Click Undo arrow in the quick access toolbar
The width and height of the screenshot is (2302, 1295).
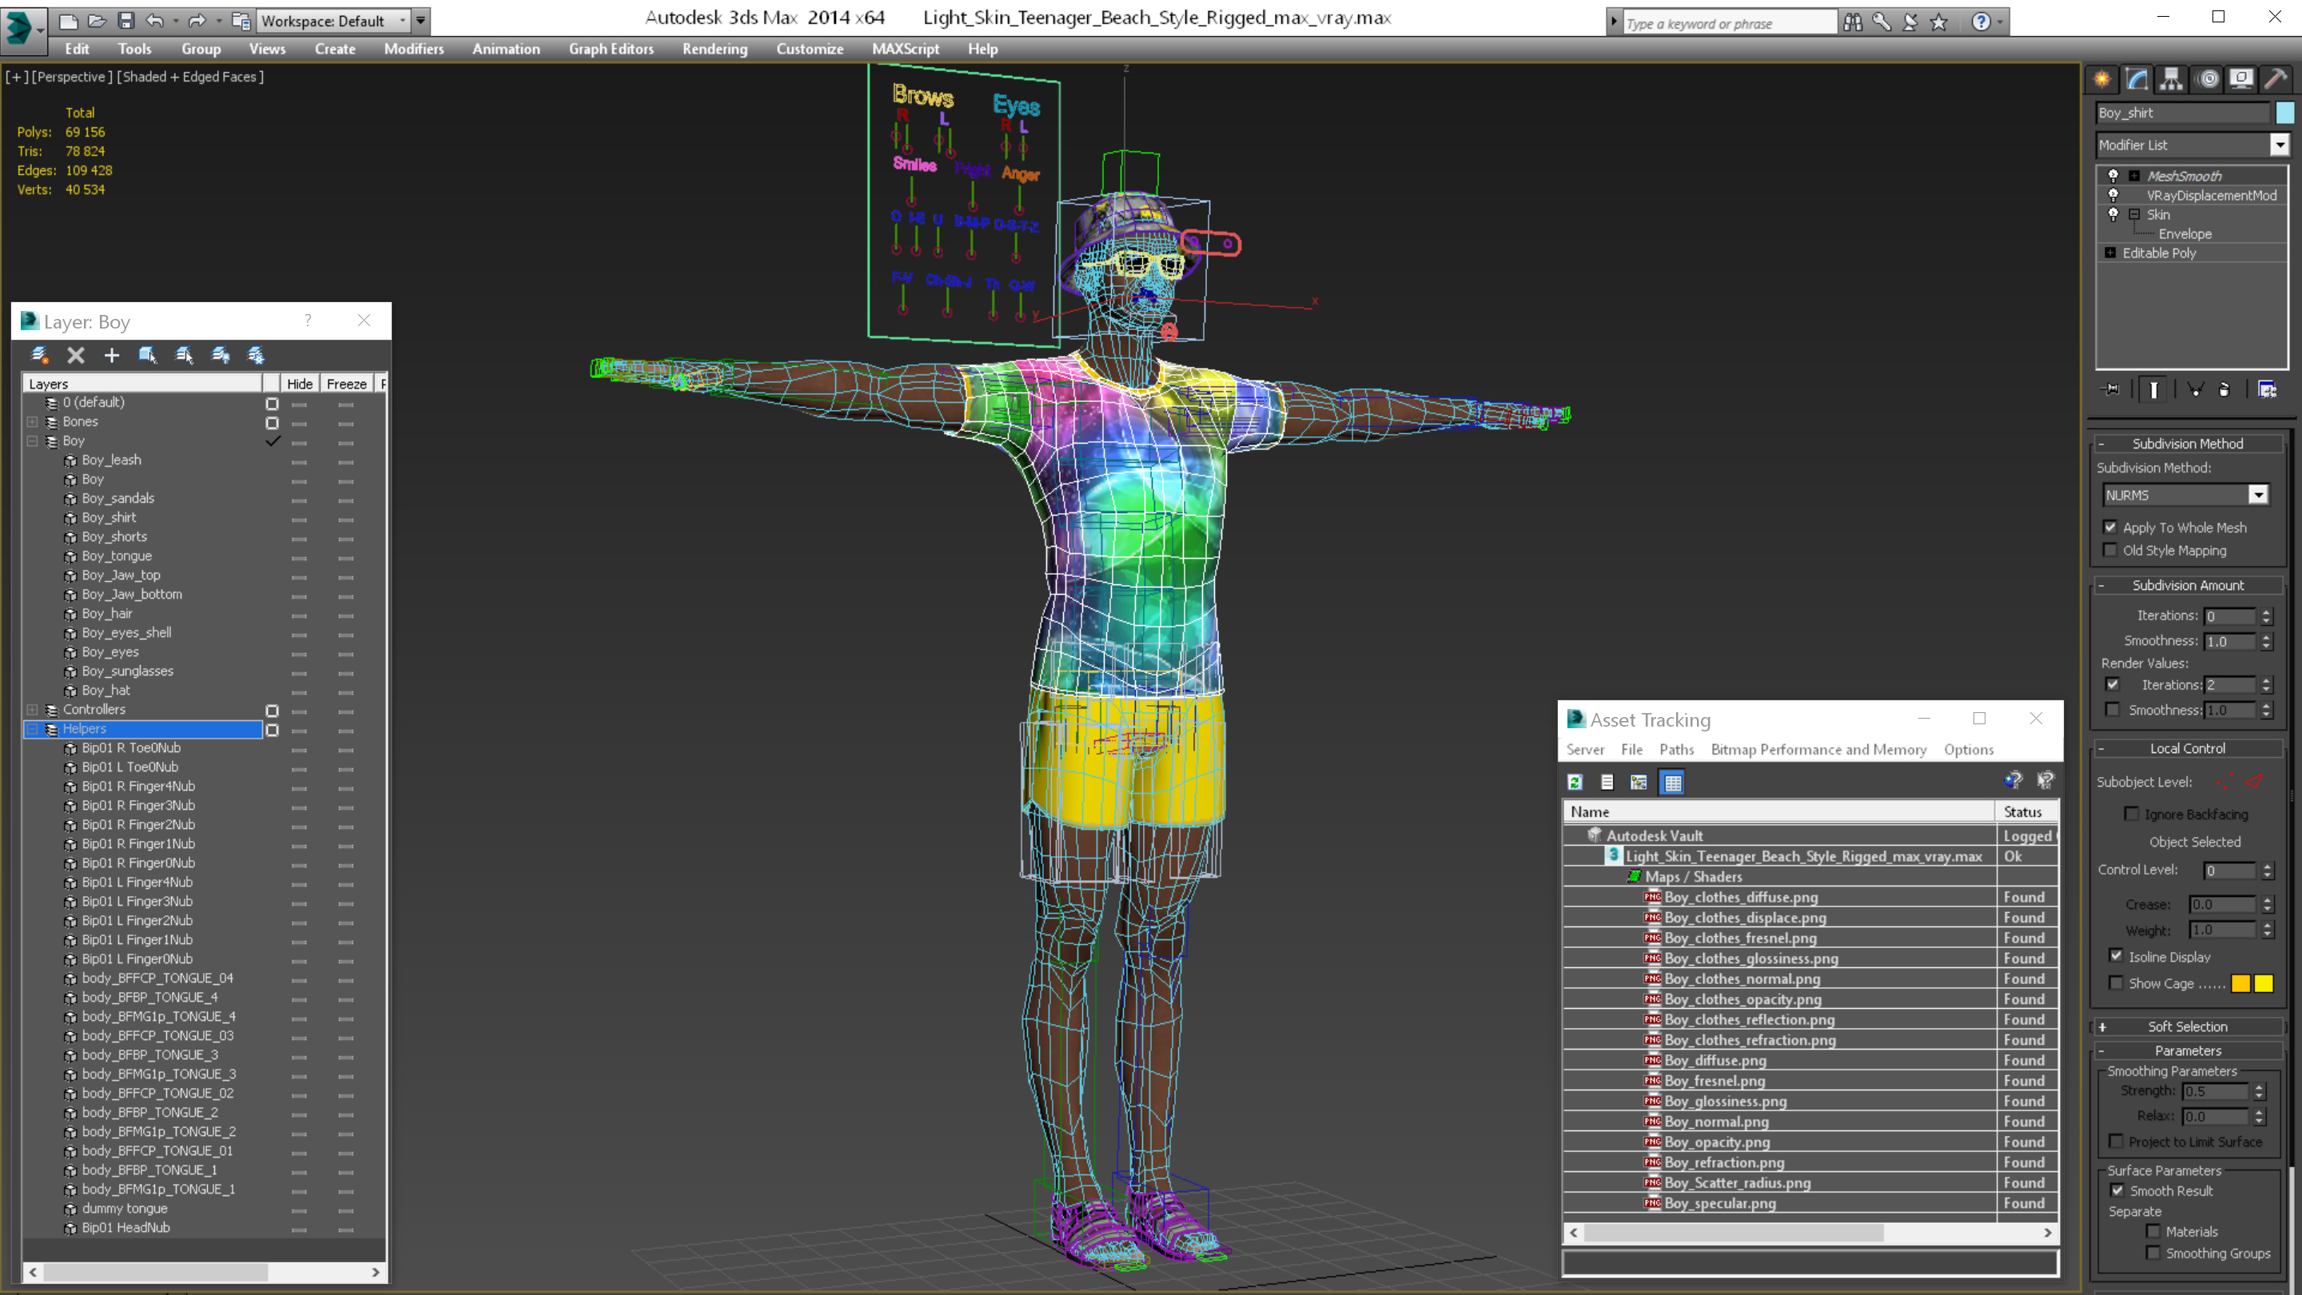pyautogui.click(x=154, y=20)
